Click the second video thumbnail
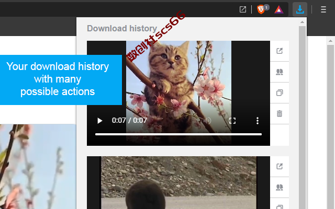This screenshot has height=209, width=335. [x=178, y=182]
